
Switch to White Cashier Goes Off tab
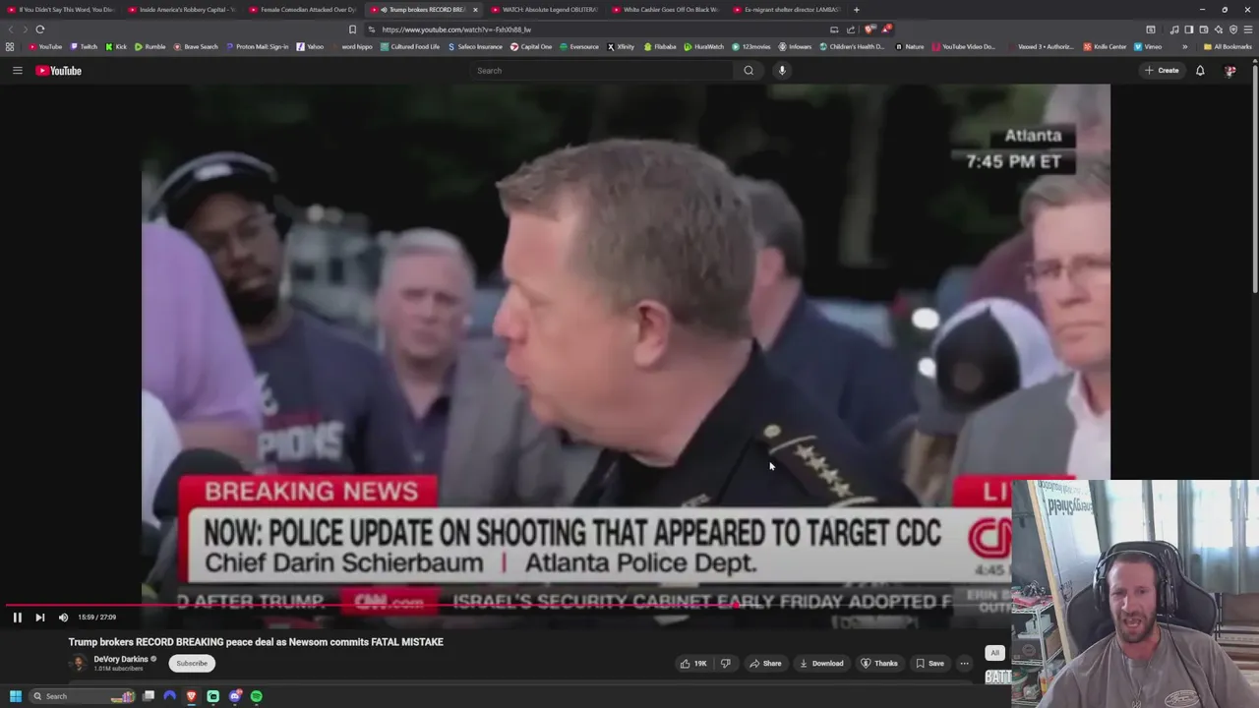(665, 10)
